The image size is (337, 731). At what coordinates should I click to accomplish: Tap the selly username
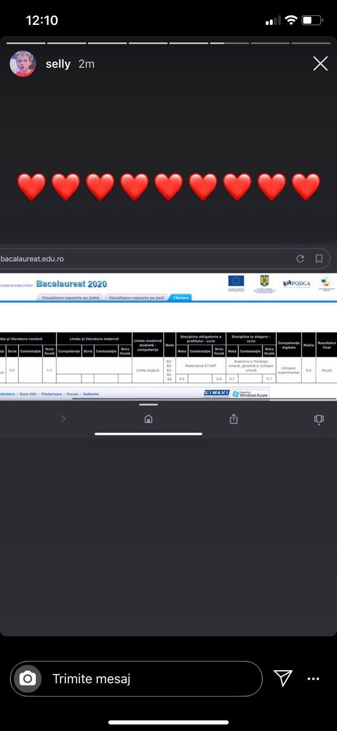pos(58,64)
